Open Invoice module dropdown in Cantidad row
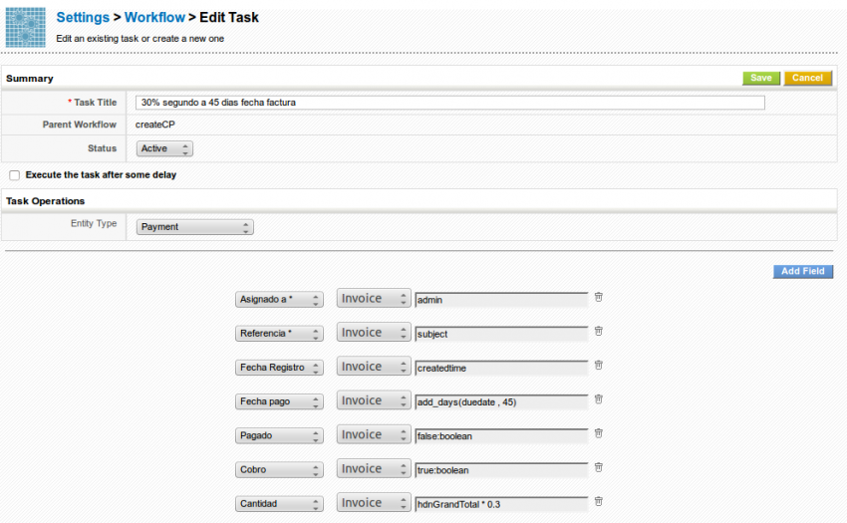Viewport: 847px width, 523px height. tap(374, 503)
